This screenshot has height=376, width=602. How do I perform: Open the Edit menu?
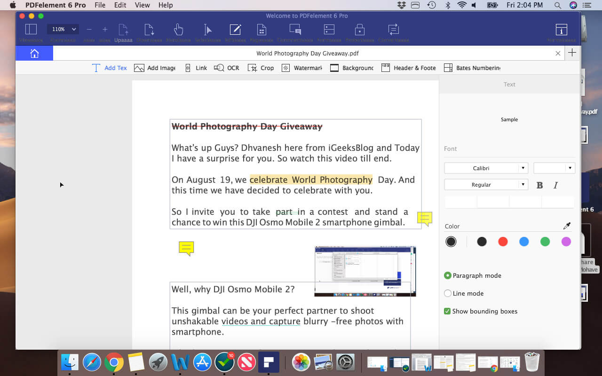(x=120, y=5)
